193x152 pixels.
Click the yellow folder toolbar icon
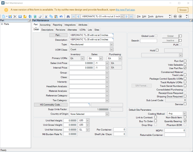25,16
